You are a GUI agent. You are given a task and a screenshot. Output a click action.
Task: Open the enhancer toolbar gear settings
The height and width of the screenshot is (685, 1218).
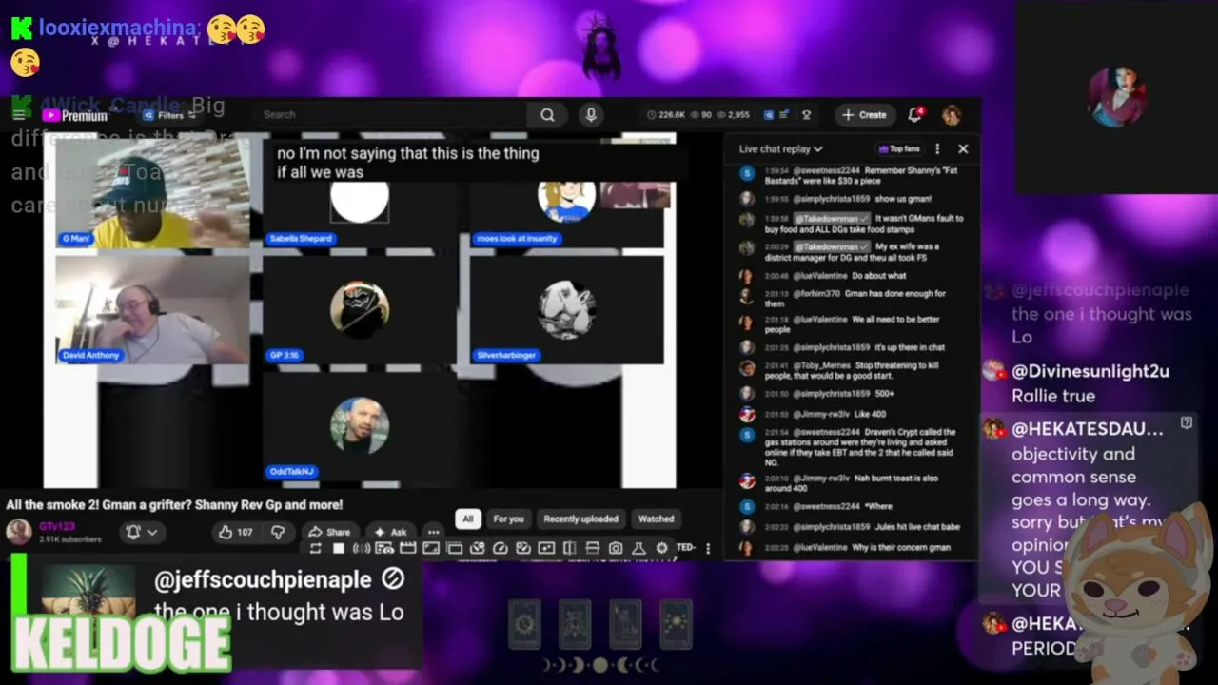click(661, 548)
